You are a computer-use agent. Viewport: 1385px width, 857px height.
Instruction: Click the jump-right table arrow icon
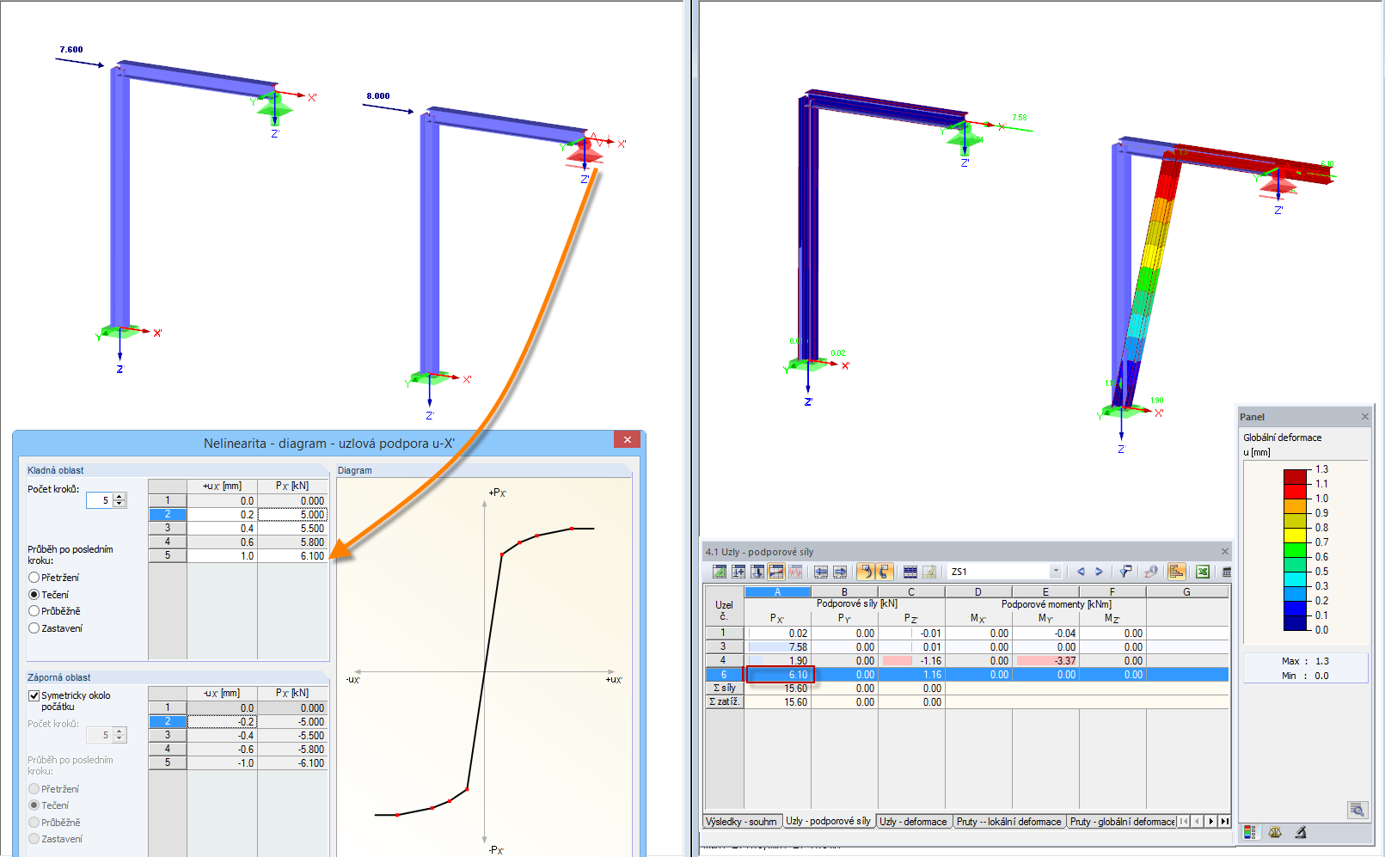coord(840,572)
